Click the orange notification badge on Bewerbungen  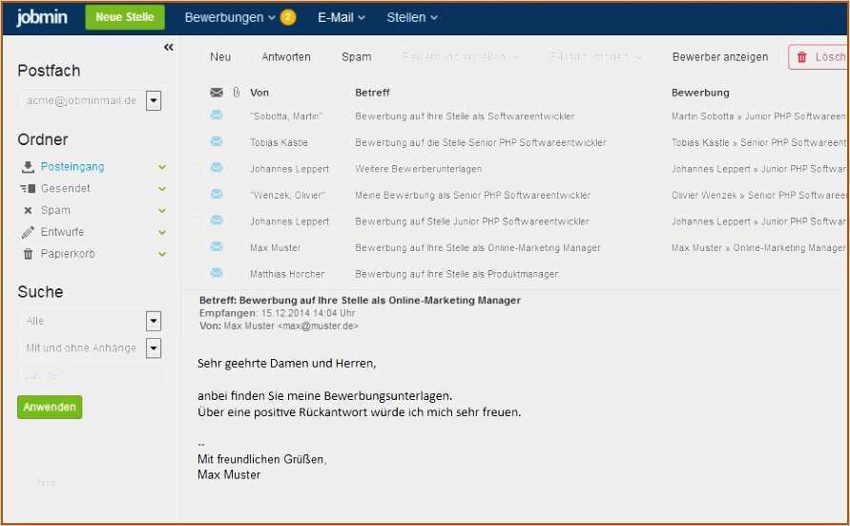288,17
